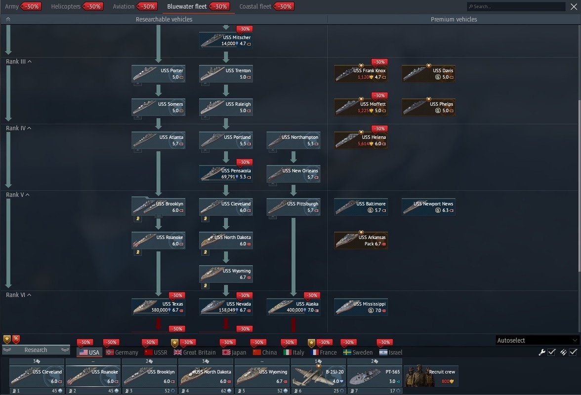The image size is (581, 395).
Task: Click left chevron on Research bar
Action: [x=7, y=350]
